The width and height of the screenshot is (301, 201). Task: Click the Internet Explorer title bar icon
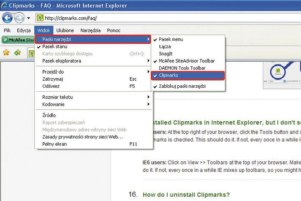(x=4, y=5)
